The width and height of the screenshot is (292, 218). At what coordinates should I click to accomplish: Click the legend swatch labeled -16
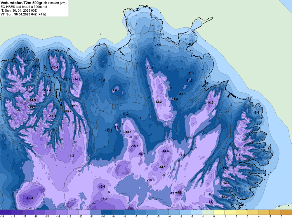click(39, 212)
